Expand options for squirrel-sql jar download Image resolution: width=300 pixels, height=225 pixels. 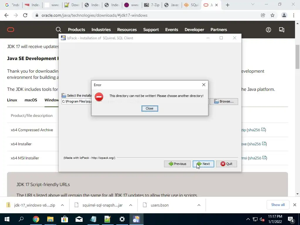(x=131, y=205)
